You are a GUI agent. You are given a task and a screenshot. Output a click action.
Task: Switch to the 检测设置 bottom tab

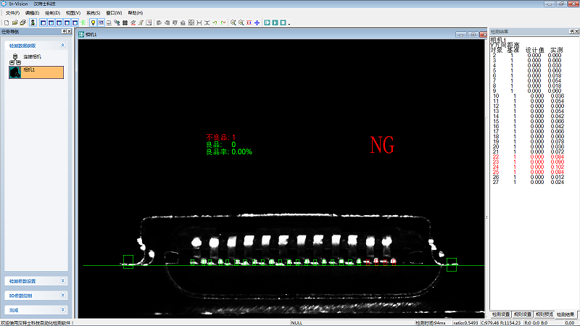point(500,314)
